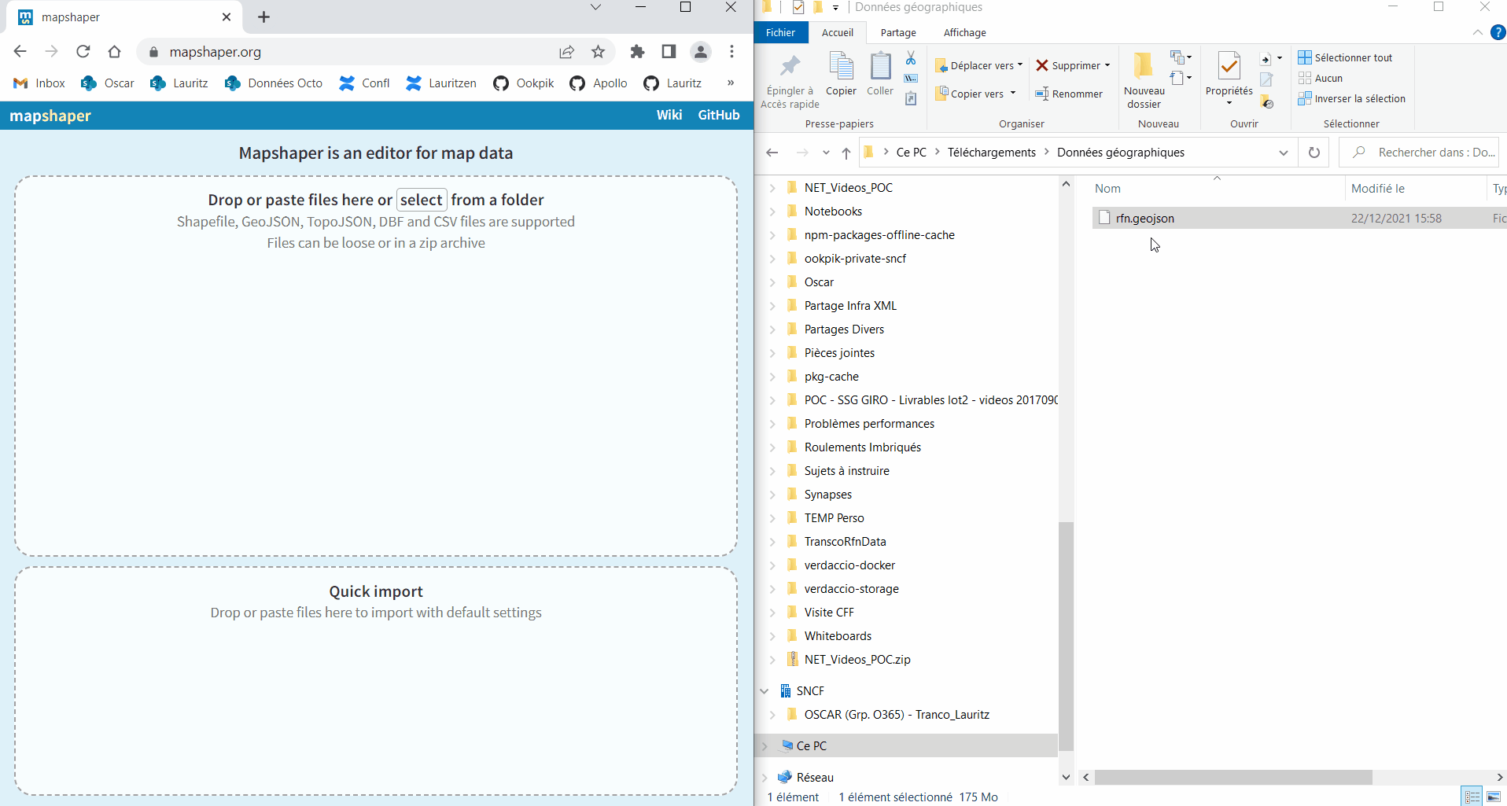Select the NET_Videos_POC.zip item in tree
Image resolution: width=1507 pixels, height=806 pixels.
(x=857, y=660)
